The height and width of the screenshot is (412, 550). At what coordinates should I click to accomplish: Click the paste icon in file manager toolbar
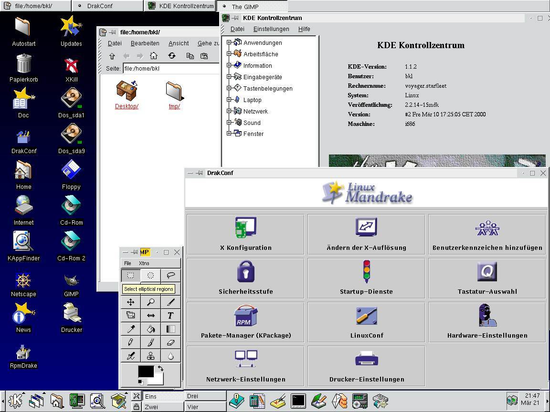[204, 56]
